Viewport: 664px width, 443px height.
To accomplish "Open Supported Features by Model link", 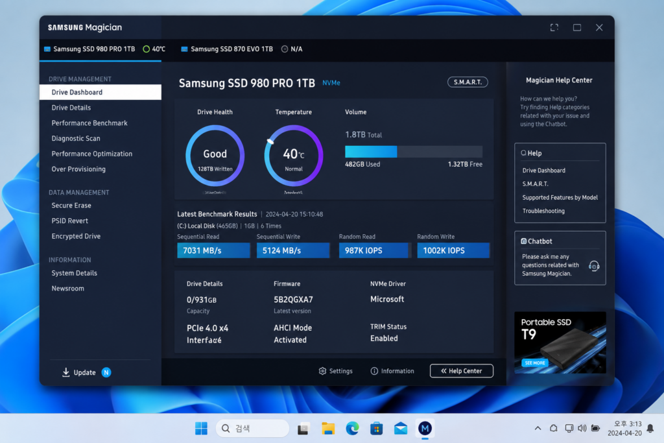I will click(x=560, y=197).
